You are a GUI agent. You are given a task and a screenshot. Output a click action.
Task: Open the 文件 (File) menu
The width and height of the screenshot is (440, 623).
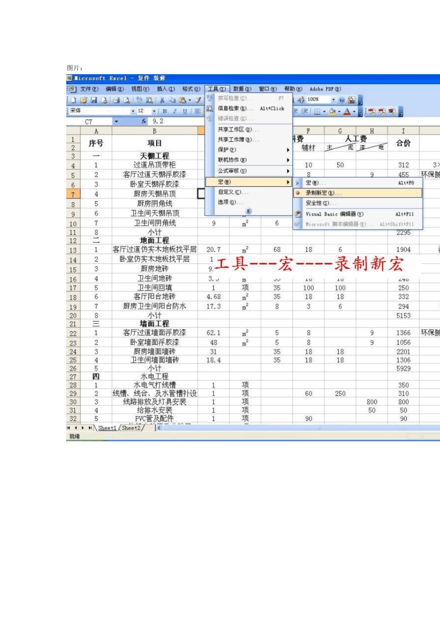pyautogui.click(x=89, y=89)
